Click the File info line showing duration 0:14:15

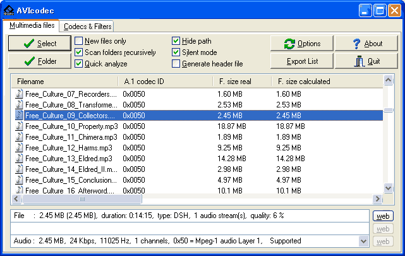tap(190, 216)
